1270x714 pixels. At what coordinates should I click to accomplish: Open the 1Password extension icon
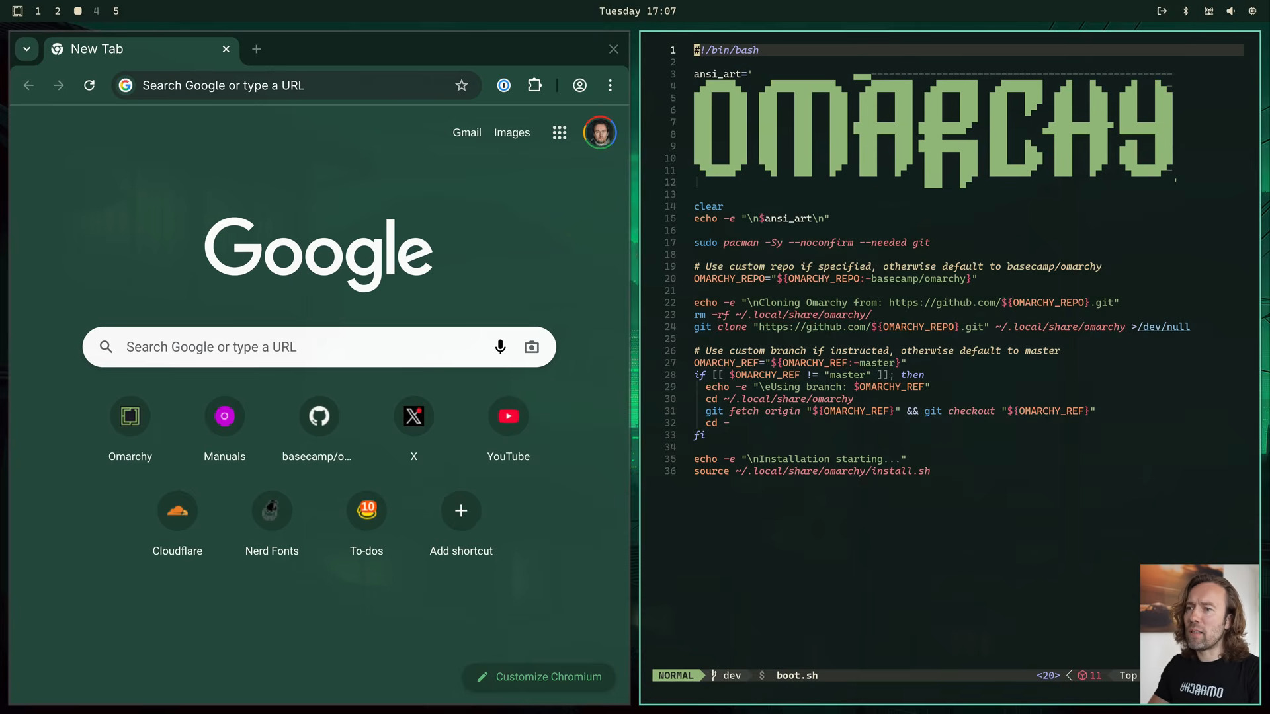pos(504,85)
